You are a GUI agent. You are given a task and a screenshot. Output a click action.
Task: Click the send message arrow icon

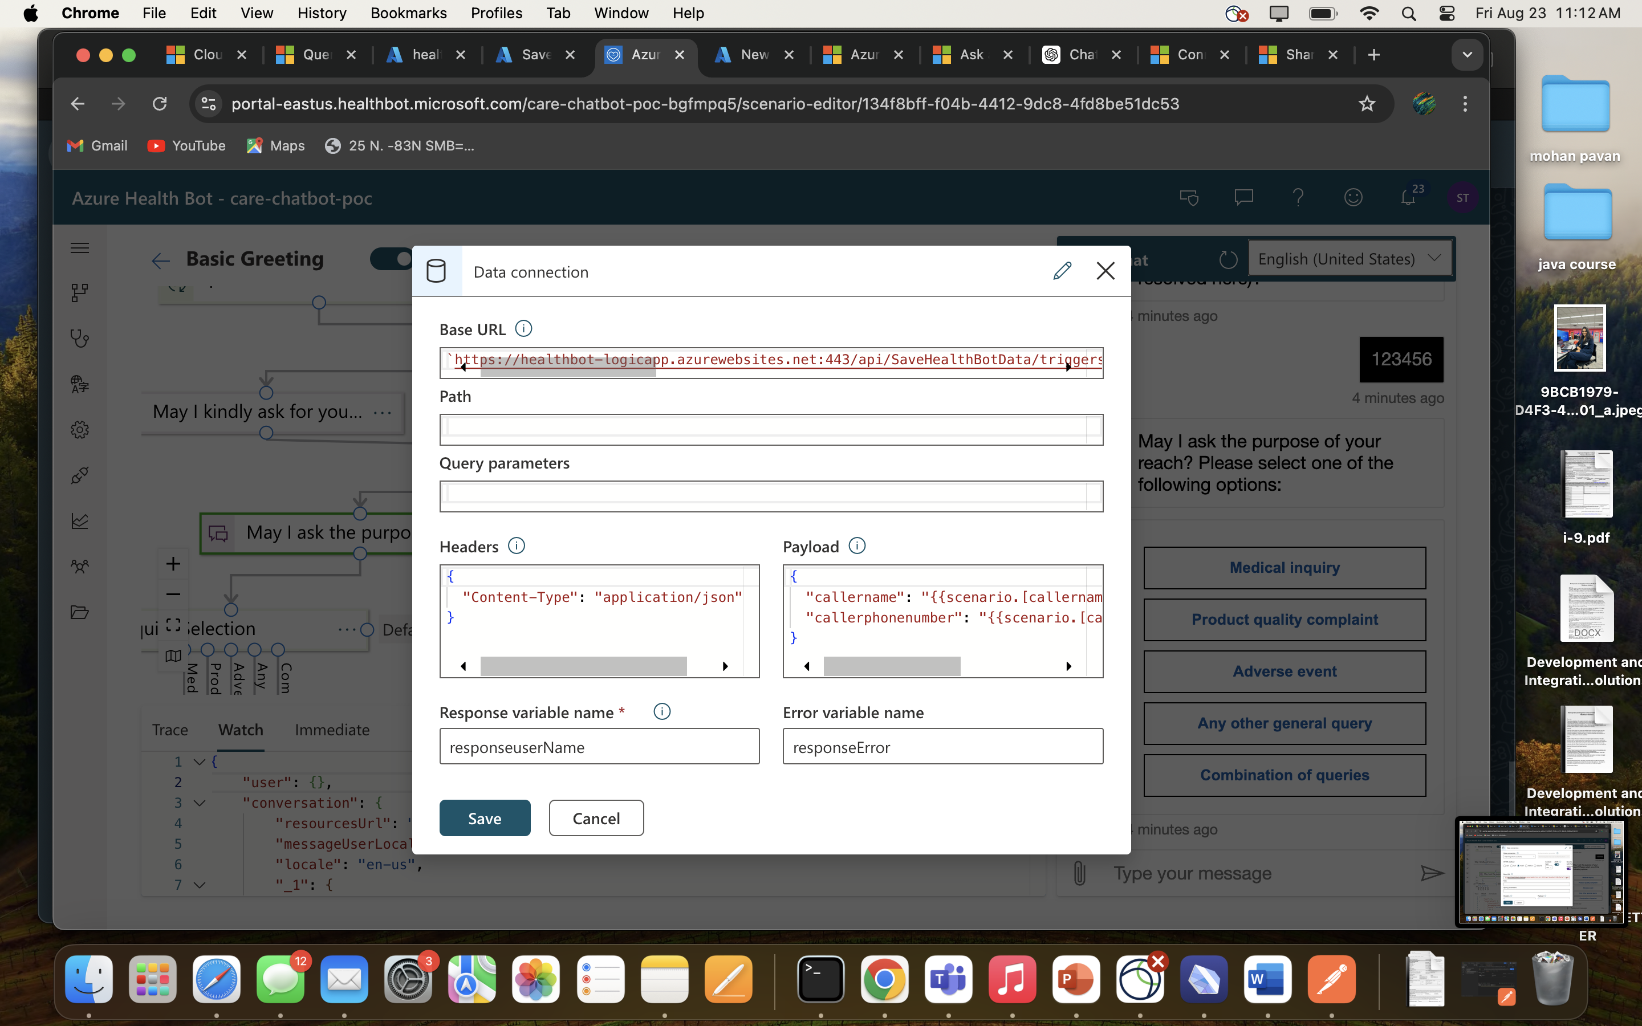1432,873
